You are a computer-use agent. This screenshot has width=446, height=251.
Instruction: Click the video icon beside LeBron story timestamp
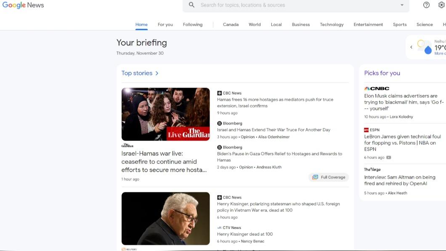click(x=388, y=158)
